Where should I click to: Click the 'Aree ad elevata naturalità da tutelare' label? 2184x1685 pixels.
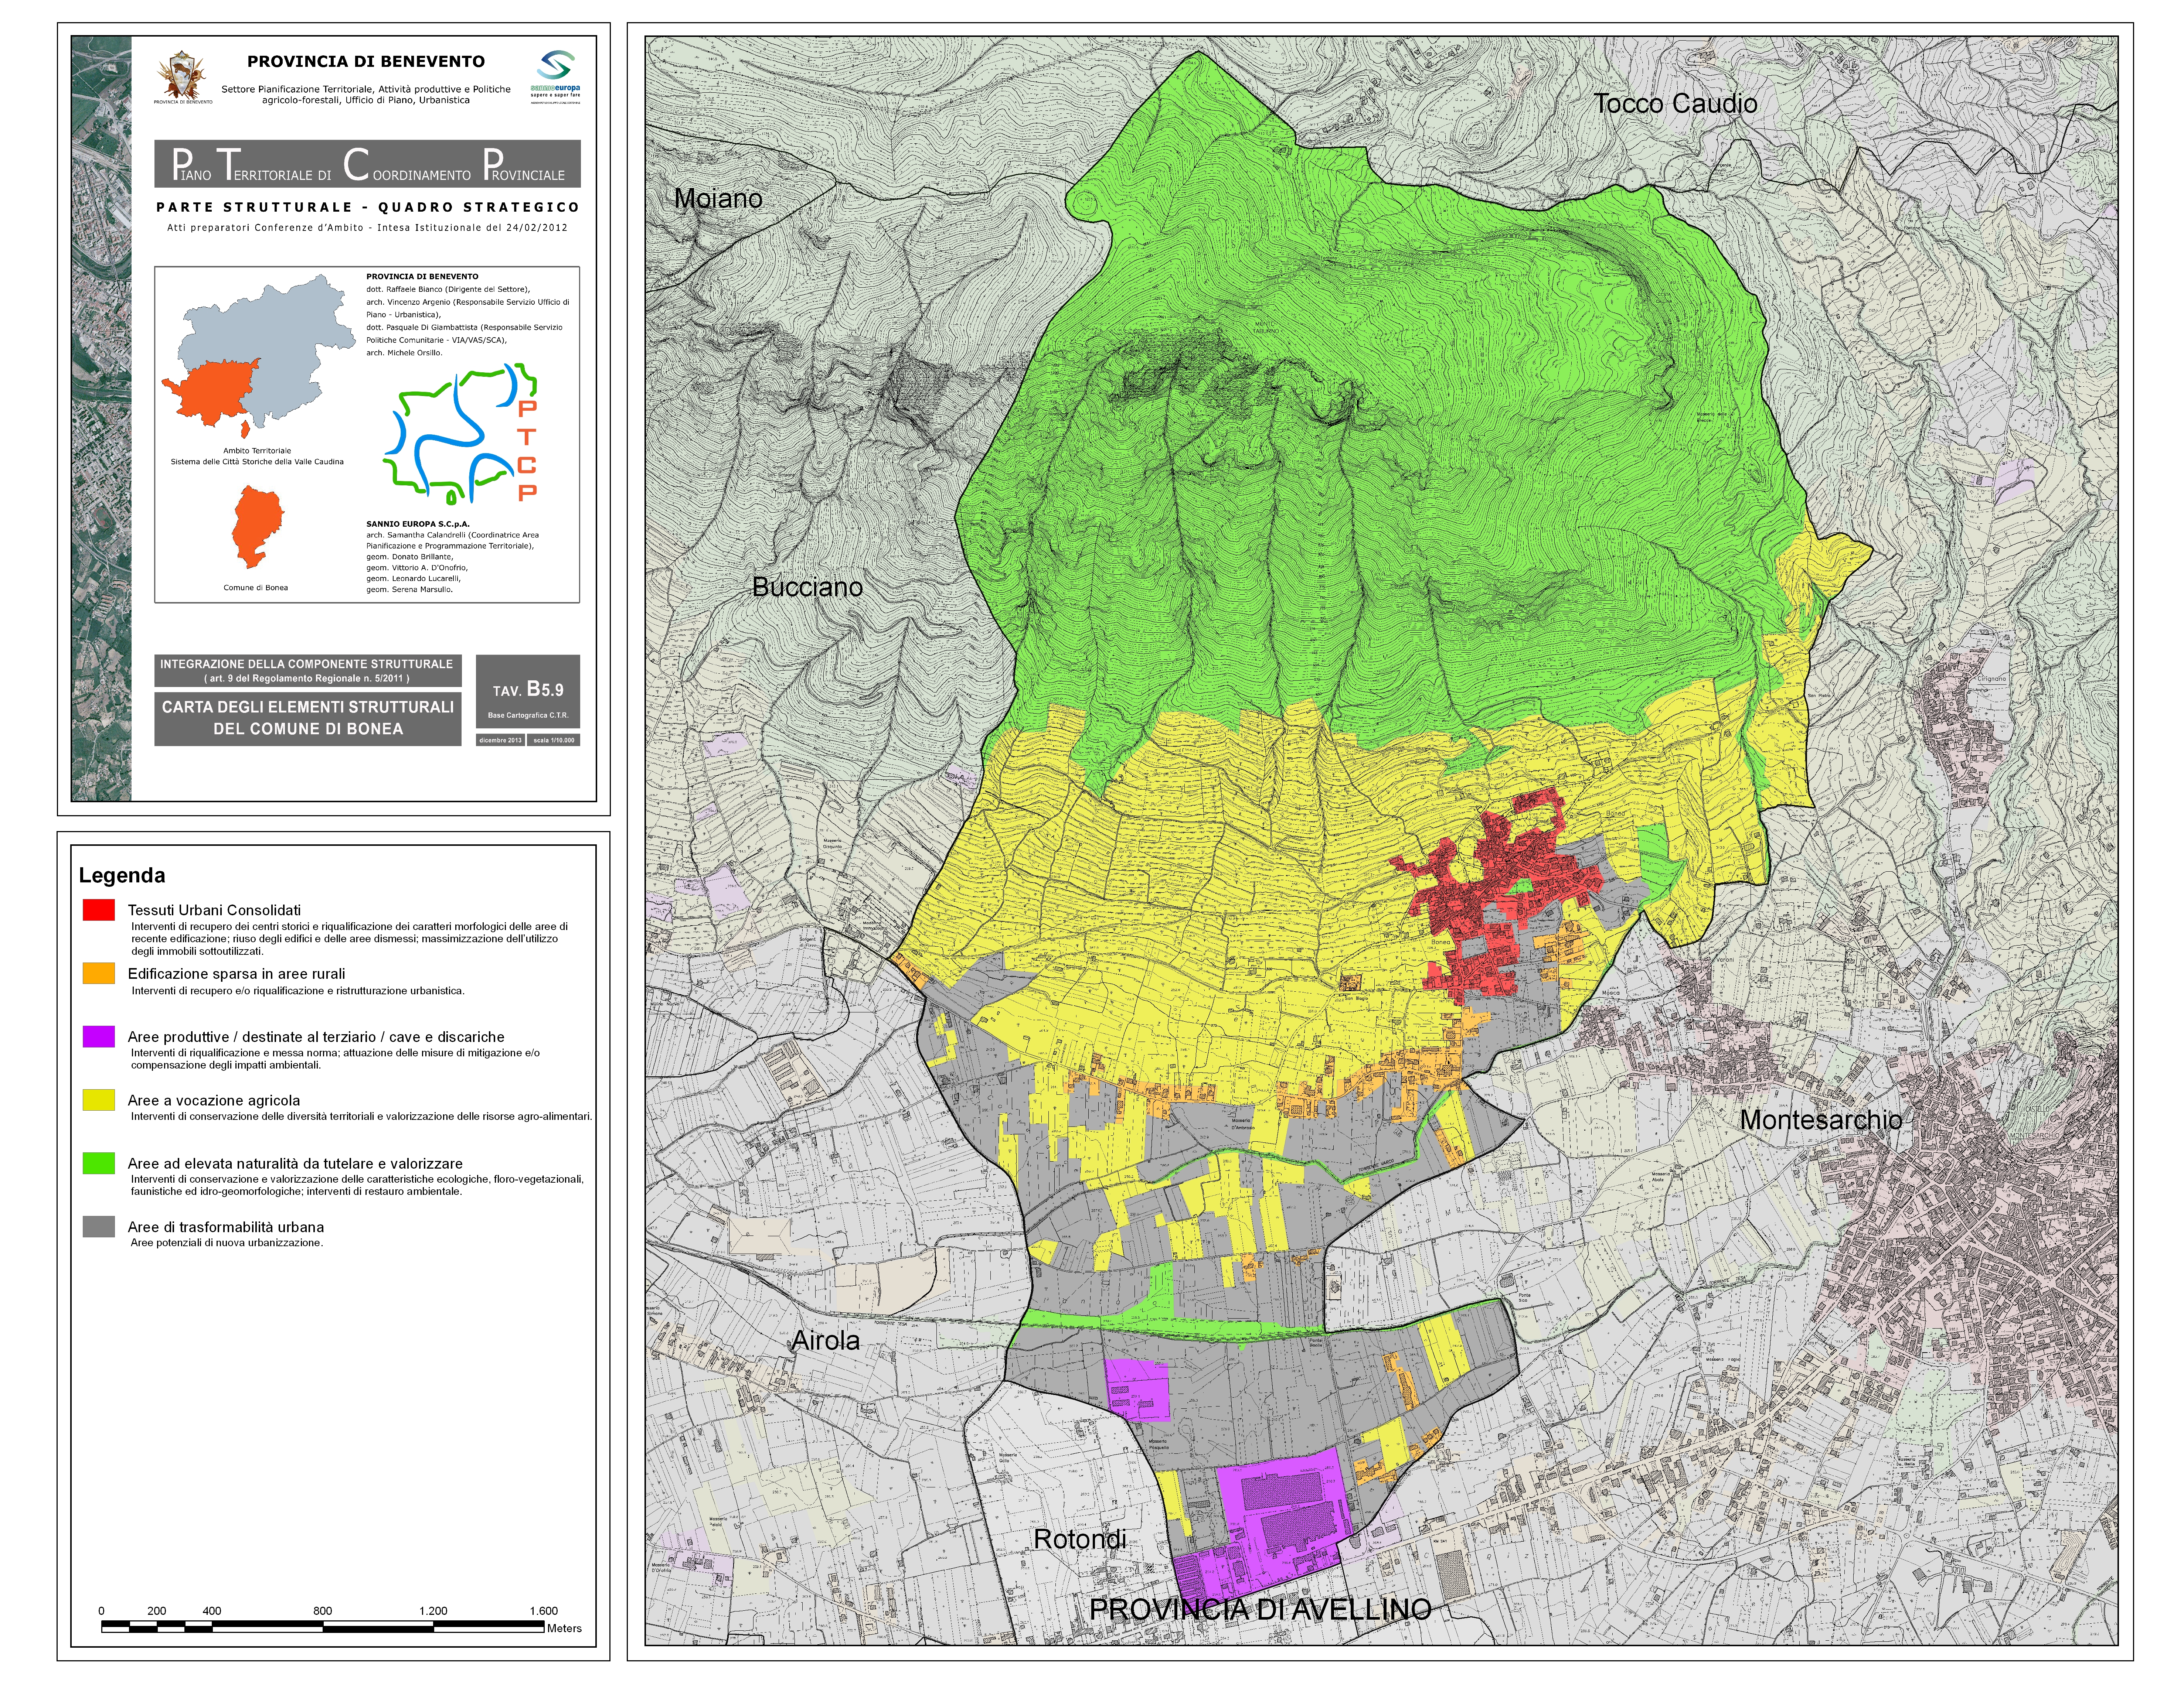(295, 1163)
